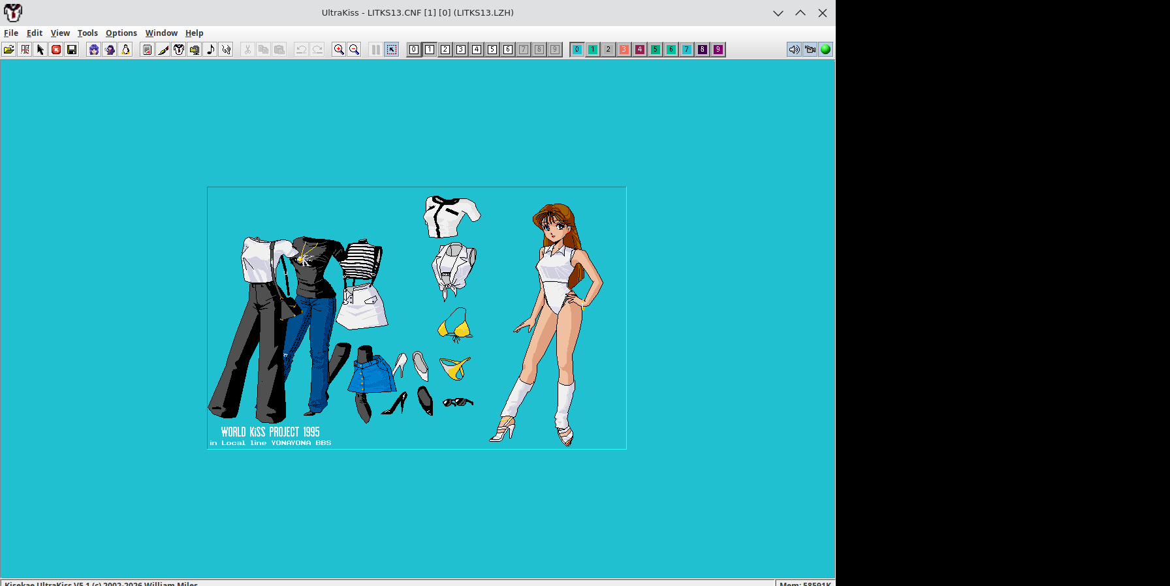Open the Tools menu
The image size is (1170, 586).
point(87,33)
